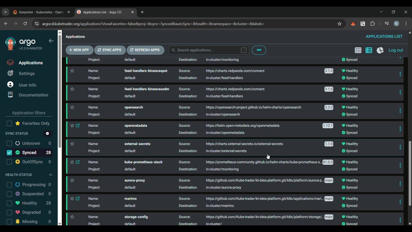Click the zoom-out minus pill button
412x232 pixels.
(x=259, y=50)
